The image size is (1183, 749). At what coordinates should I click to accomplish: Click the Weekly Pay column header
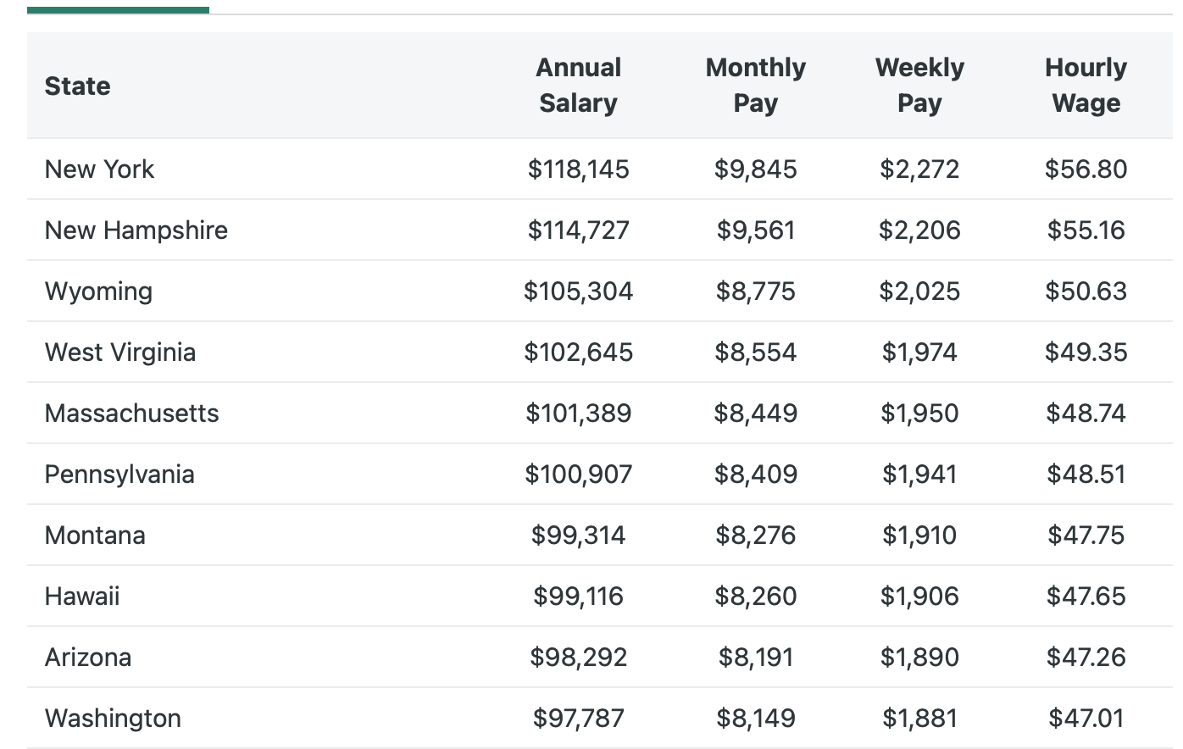pos(919,85)
